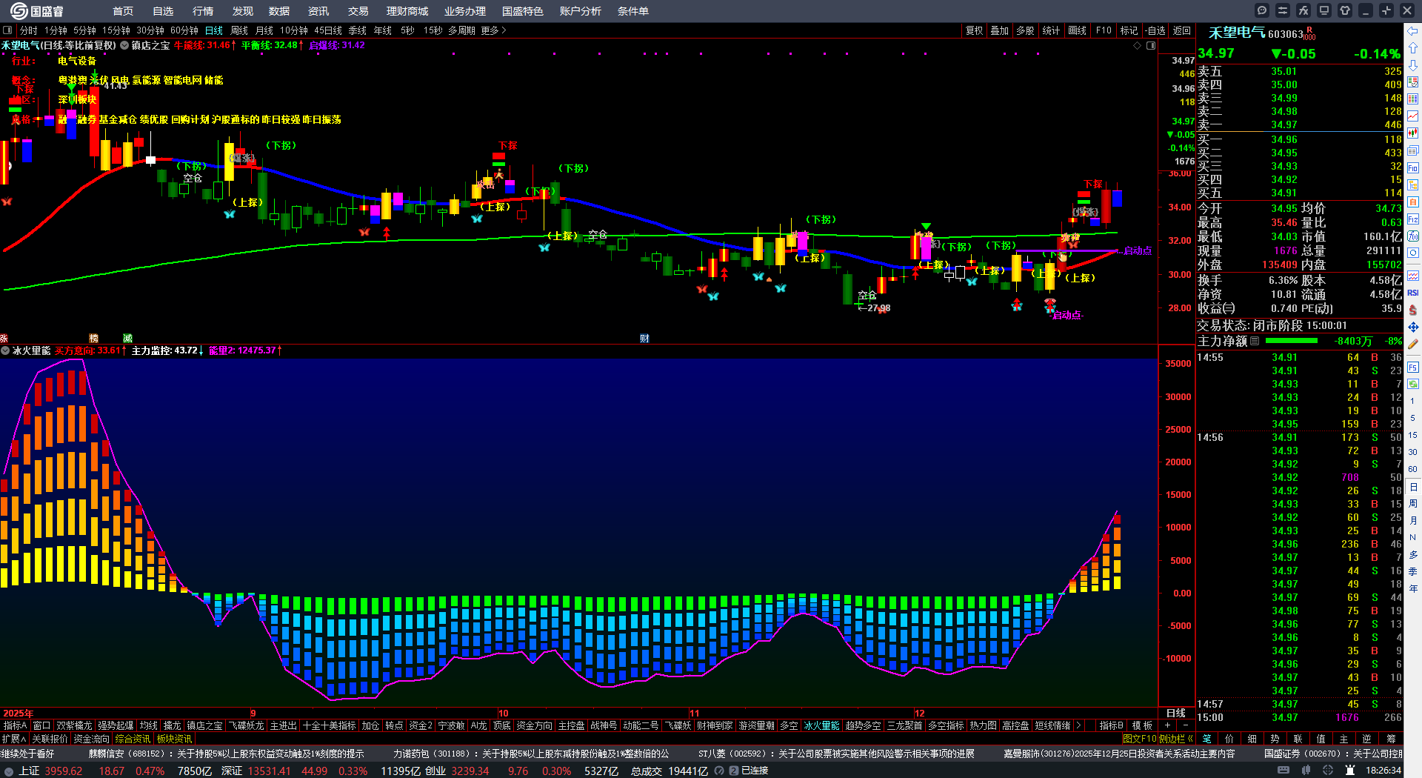Open the 指标A indicator group dropdown
The height and width of the screenshot is (778, 1422).
(x=16, y=725)
